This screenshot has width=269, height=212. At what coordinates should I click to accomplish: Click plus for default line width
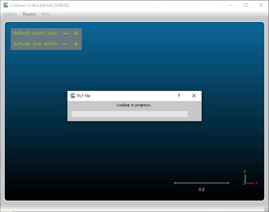pyautogui.click(x=76, y=44)
